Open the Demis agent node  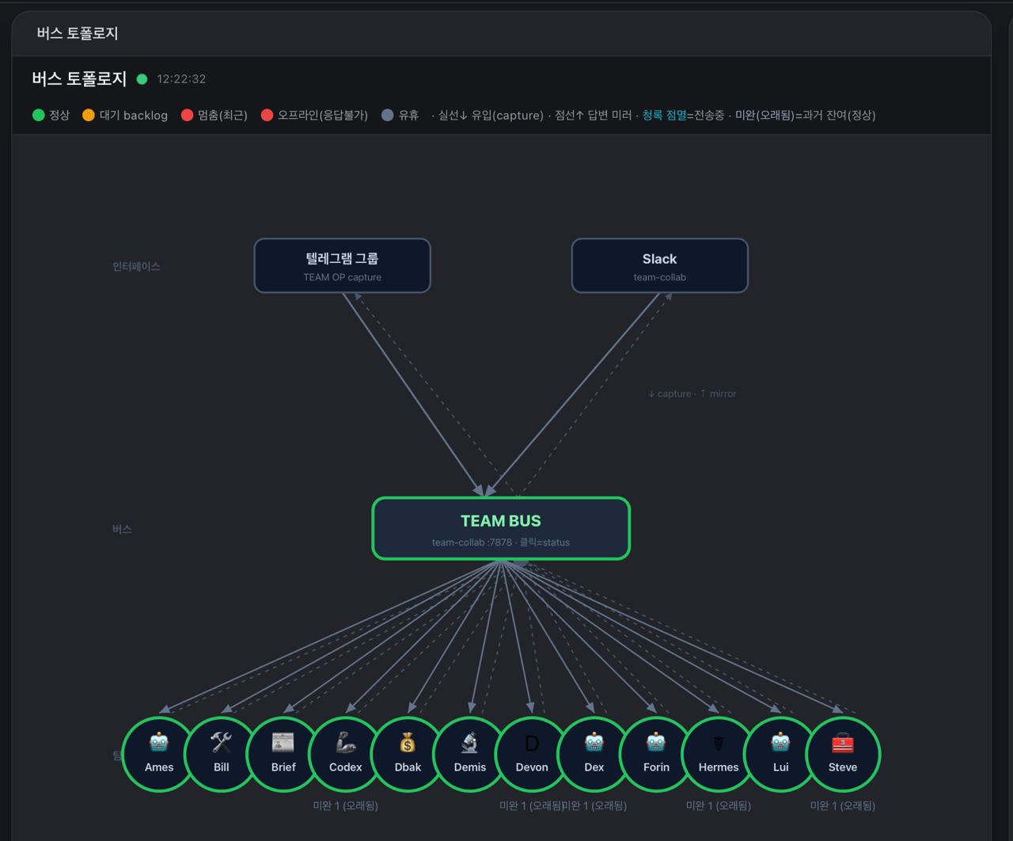coord(470,755)
